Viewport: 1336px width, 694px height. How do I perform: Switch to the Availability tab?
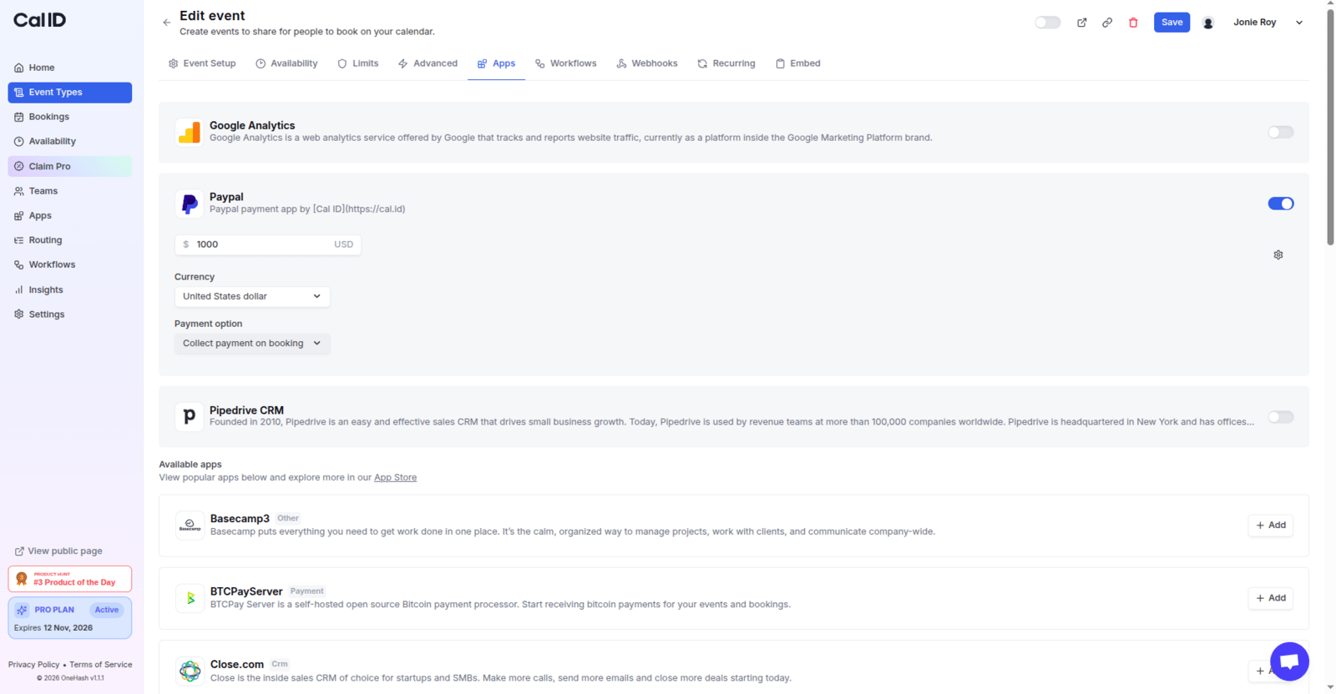click(x=286, y=63)
